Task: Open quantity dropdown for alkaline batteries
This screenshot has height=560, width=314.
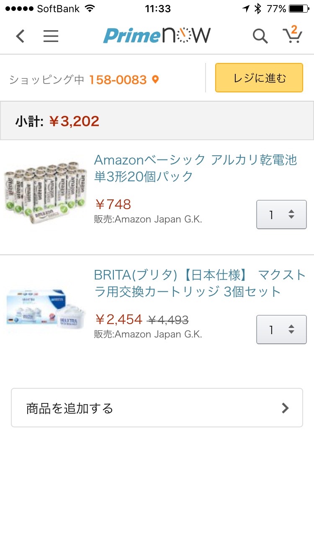Action: click(x=281, y=215)
